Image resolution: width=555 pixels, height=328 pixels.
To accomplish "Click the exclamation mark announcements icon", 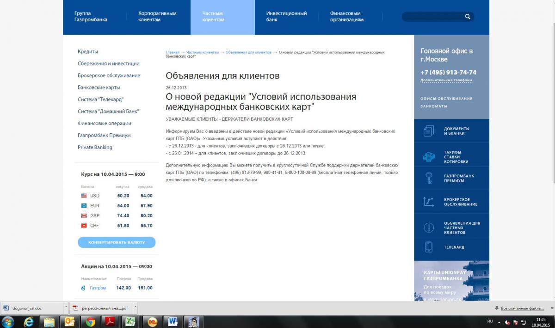I will coord(428,227).
